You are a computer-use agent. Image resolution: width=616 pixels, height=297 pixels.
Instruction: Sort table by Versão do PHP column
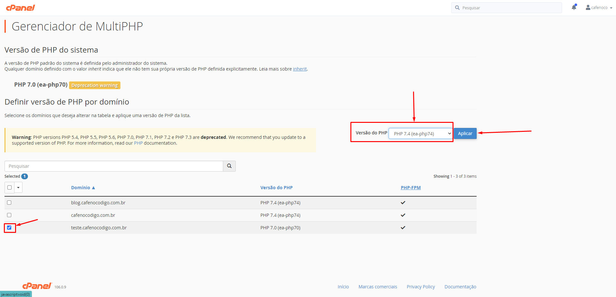(277, 188)
